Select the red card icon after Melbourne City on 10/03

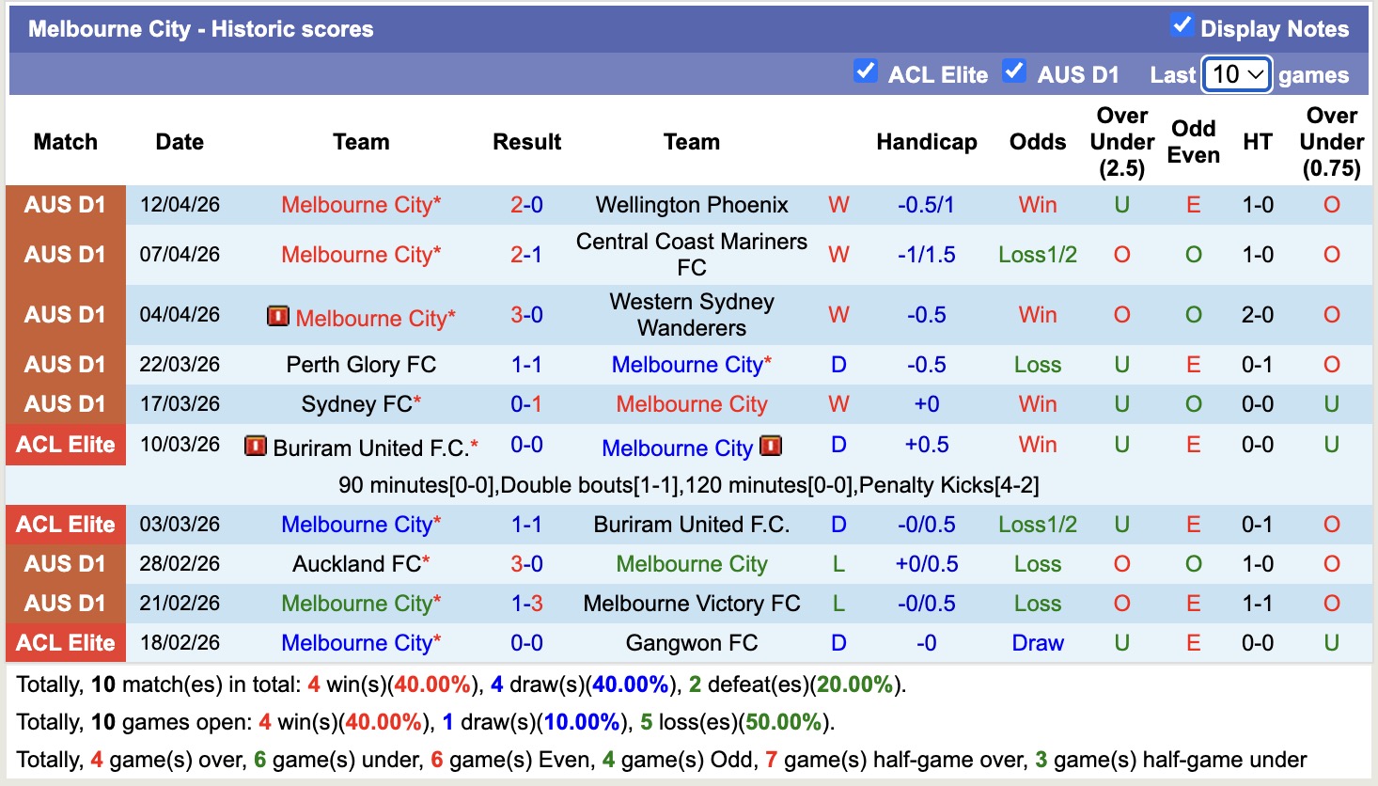point(770,447)
